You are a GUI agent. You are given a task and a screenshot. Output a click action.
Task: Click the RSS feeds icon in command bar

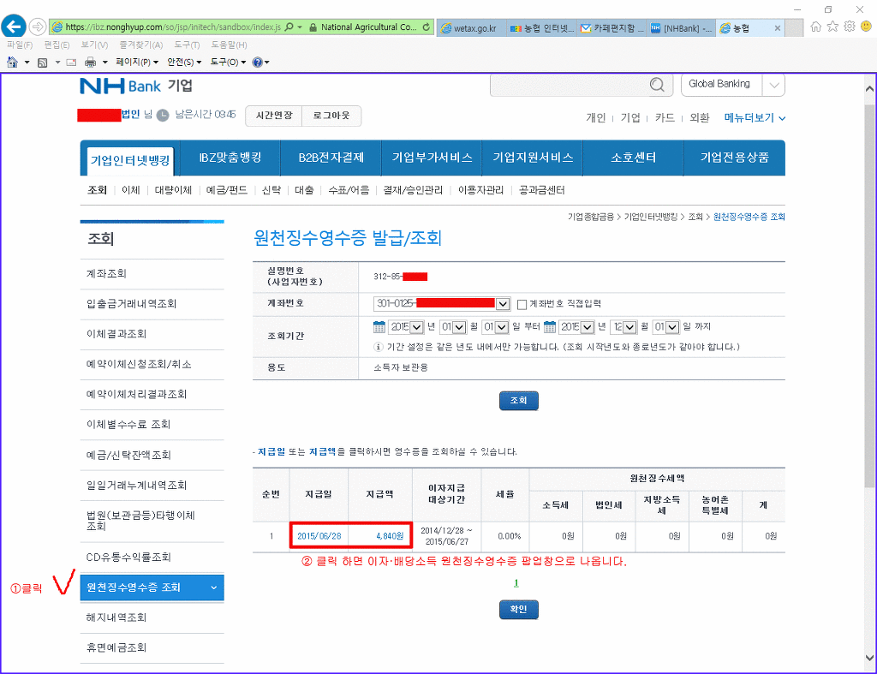(43, 63)
